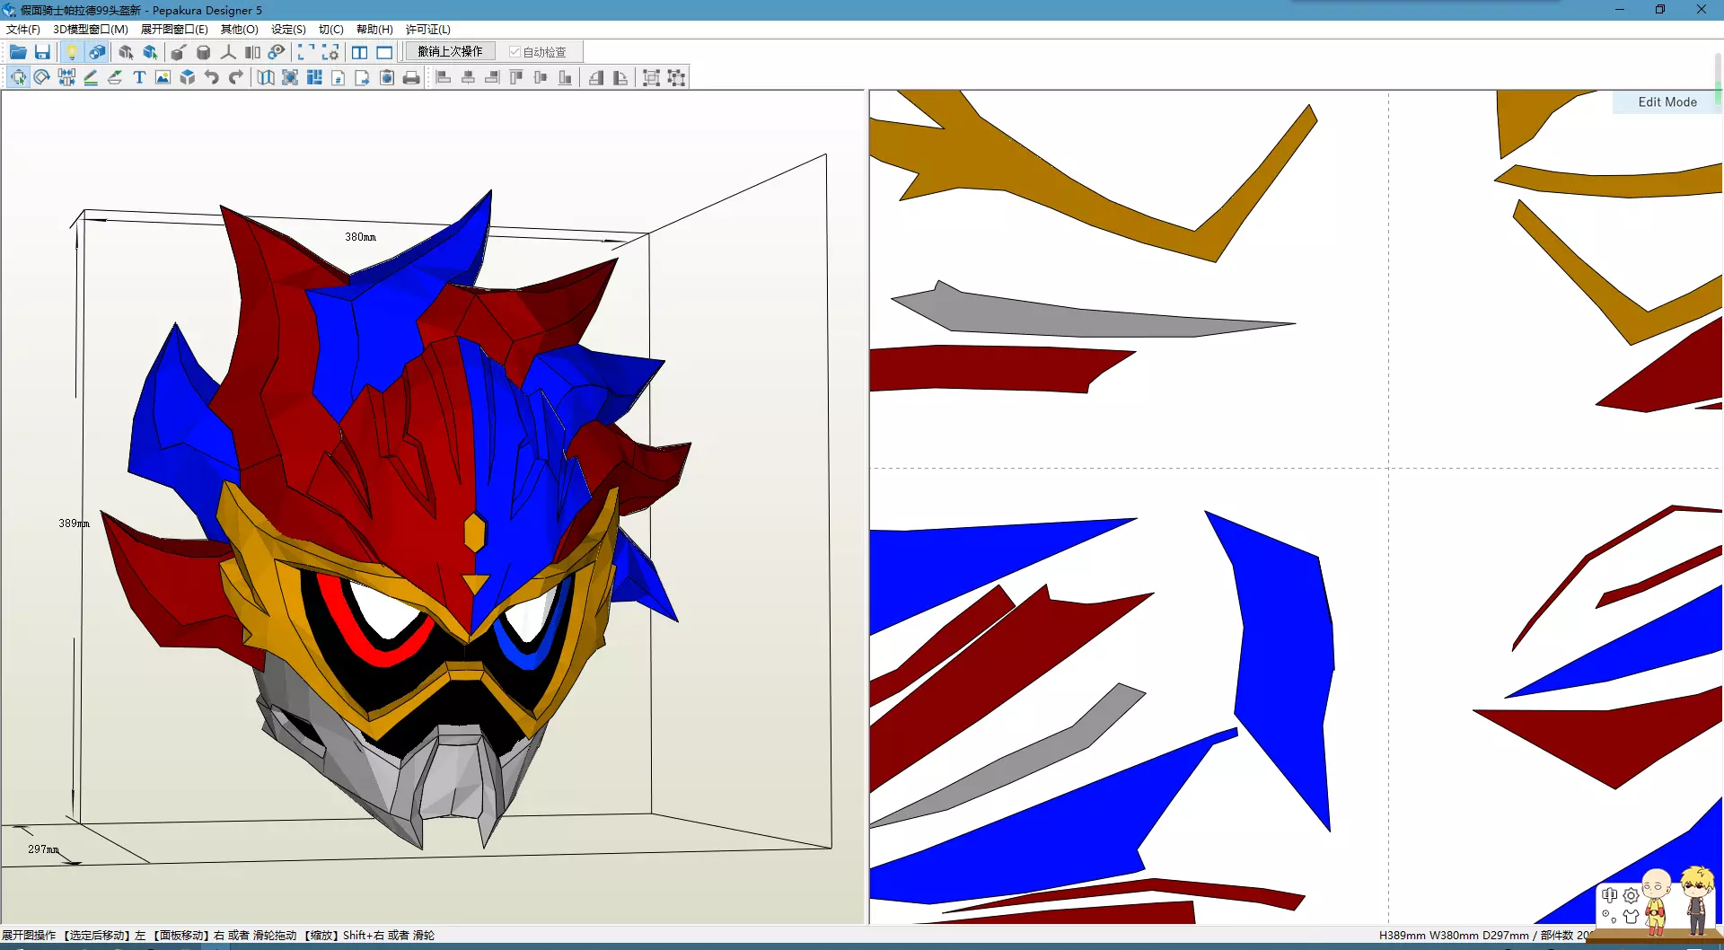
Task: Open the 展开图窗口(E) menu
Action: 174,30
